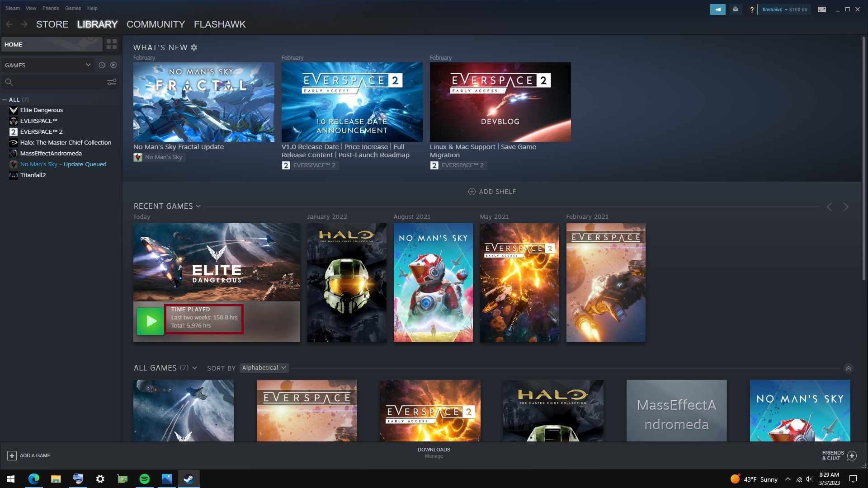This screenshot has height=488, width=868.
Task: Switch to the STORE tab
Action: point(52,24)
